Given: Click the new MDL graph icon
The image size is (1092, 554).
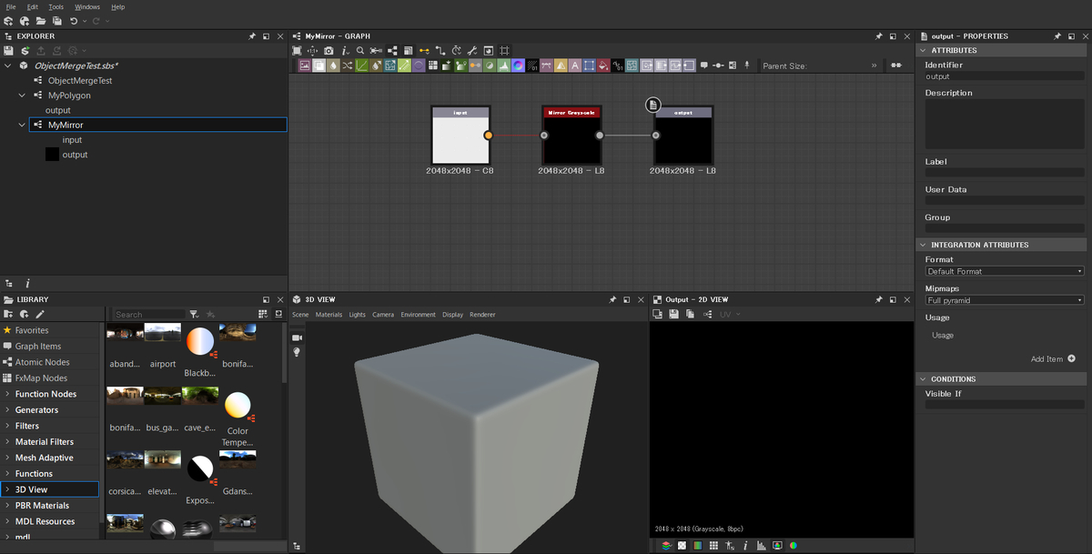Looking at the screenshot, I should pos(24,20).
